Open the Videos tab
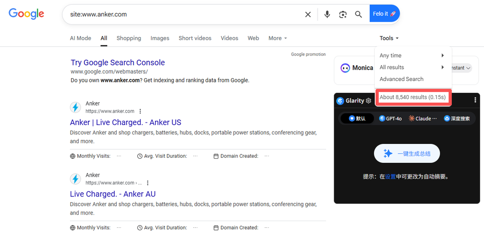This screenshot has width=484, height=232. coord(229,38)
